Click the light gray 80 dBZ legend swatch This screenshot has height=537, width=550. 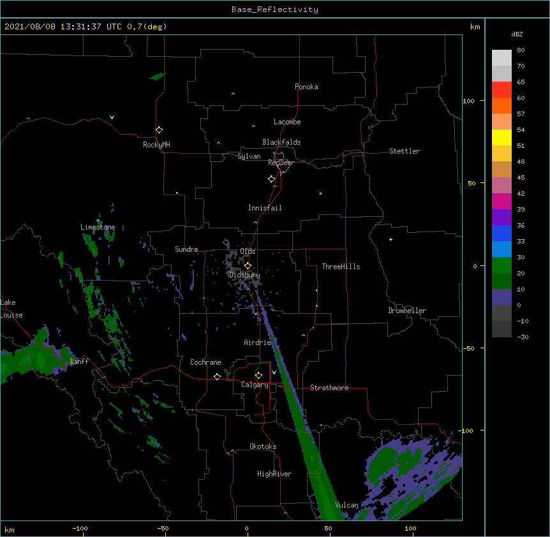pos(502,58)
